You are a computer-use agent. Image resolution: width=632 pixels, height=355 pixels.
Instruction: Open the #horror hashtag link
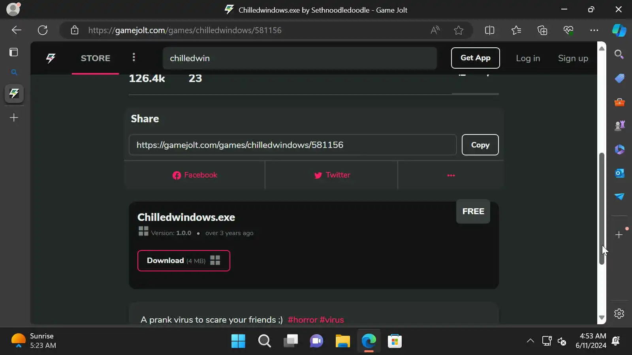coord(303,320)
